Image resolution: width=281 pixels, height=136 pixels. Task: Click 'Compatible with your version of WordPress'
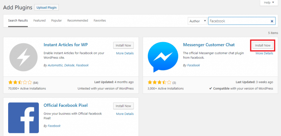click(241, 89)
